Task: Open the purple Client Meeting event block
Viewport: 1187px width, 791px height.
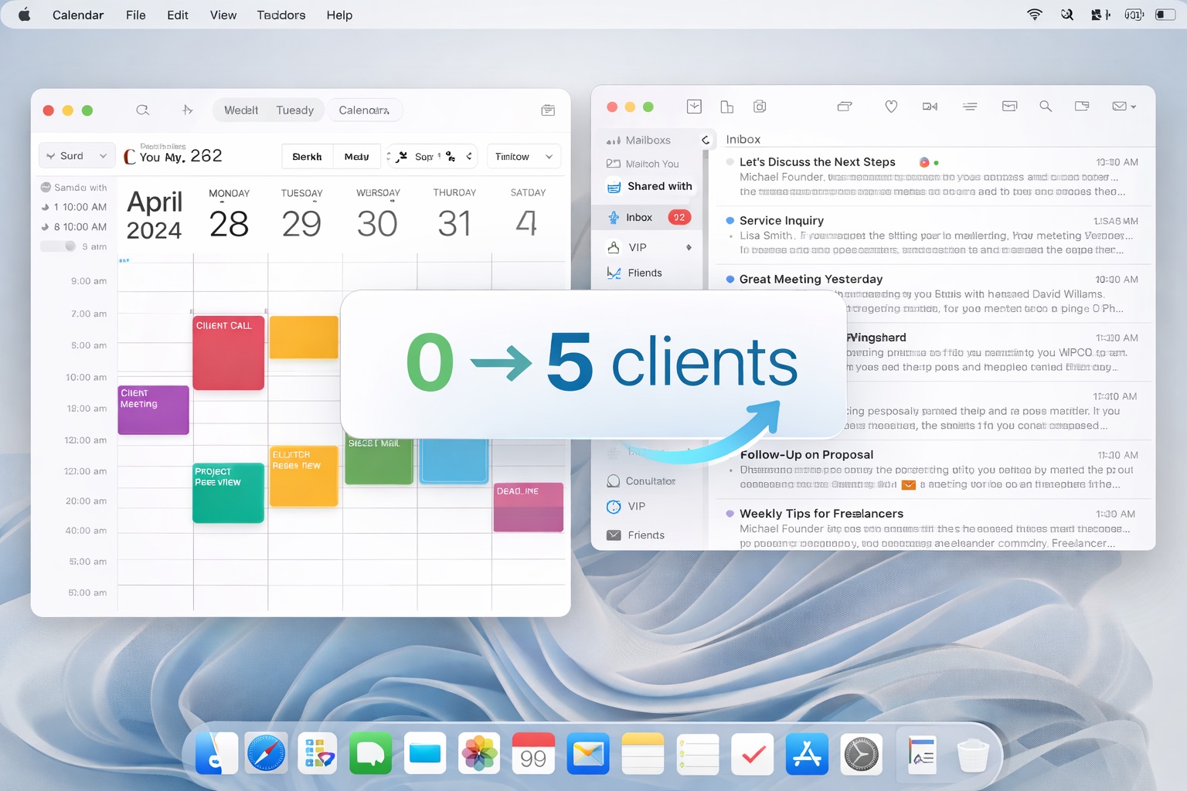Action: pyautogui.click(x=153, y=410)
